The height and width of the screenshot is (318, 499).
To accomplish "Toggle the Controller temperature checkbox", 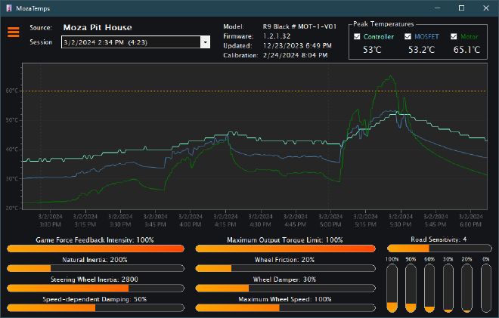I will pos(357,36).
